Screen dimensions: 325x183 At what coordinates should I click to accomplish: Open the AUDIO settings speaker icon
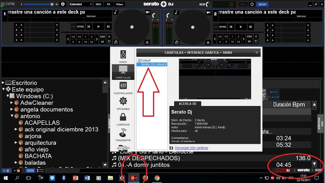(x=123, y=54)
